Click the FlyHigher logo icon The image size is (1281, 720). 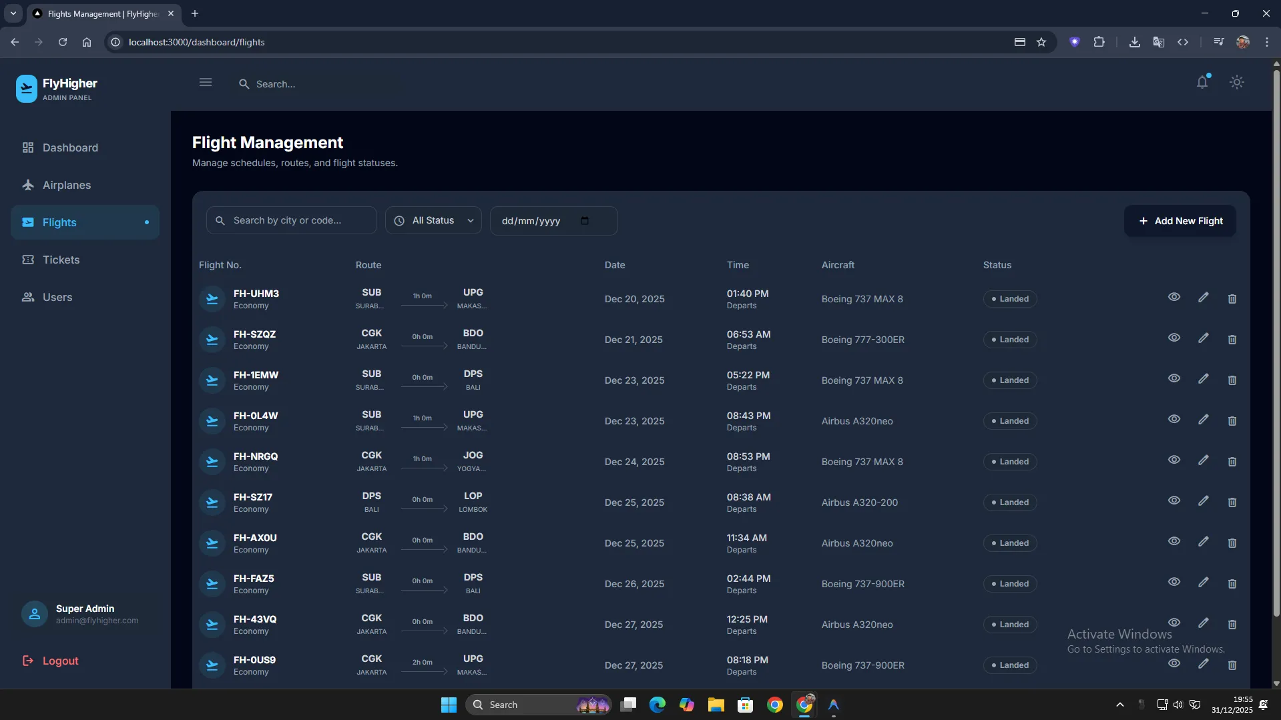point(27,89)
